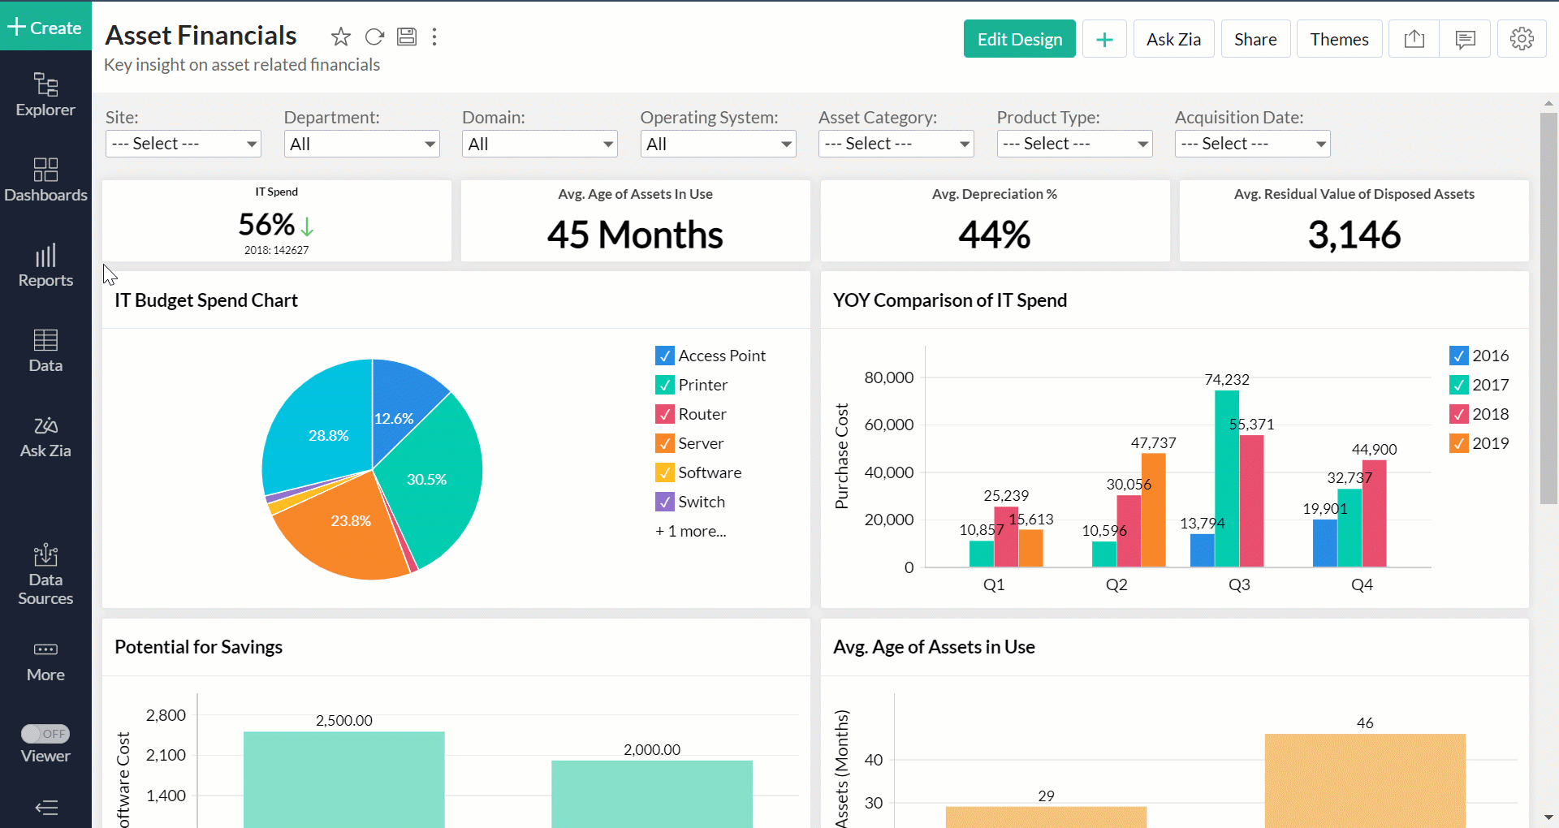Uncheck Software in the pie legend
1559x828 pixels.
pyautogui.click(x=665, y=472)
